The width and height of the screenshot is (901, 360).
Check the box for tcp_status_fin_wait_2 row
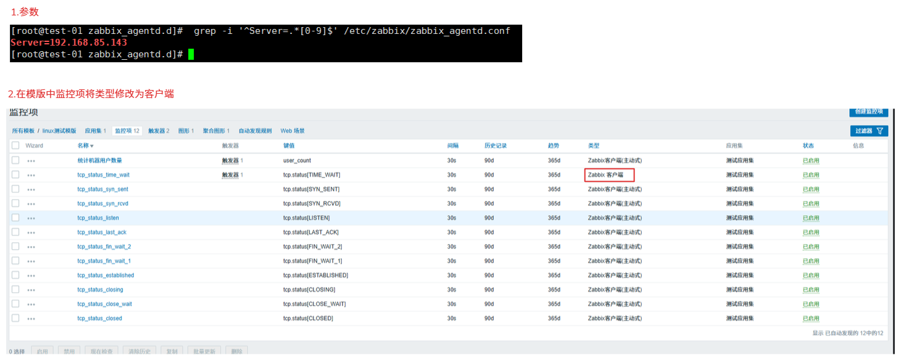point(15,247)
